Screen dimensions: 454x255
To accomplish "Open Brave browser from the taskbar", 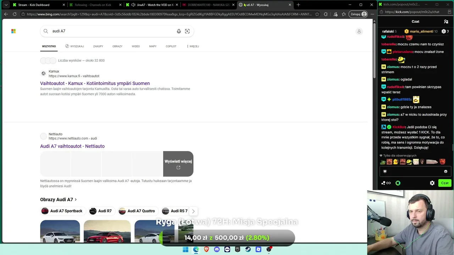I will [206, 250].
